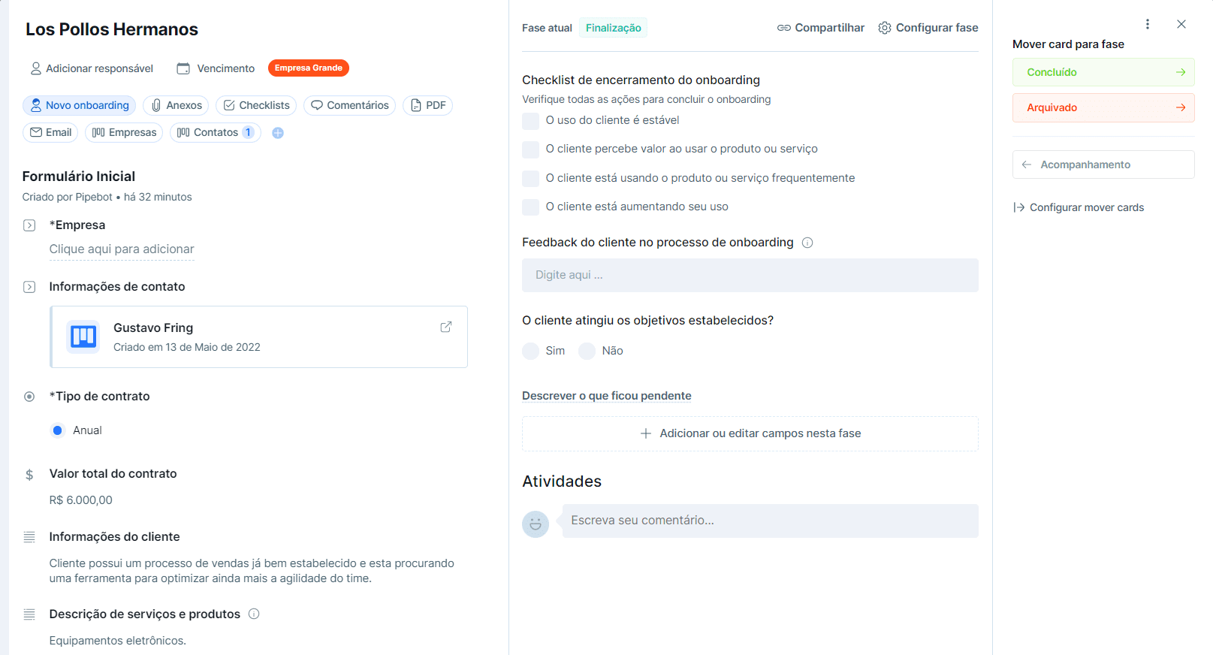1213x655 pixels.
Task: Move card to Concluído phase
Action: [1103, 72]
